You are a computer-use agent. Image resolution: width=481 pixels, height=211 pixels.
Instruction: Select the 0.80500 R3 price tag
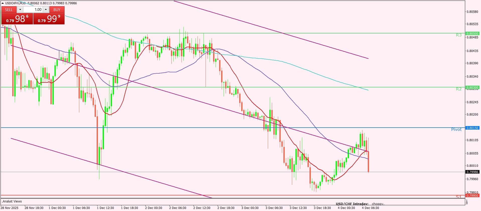[472, 33]
